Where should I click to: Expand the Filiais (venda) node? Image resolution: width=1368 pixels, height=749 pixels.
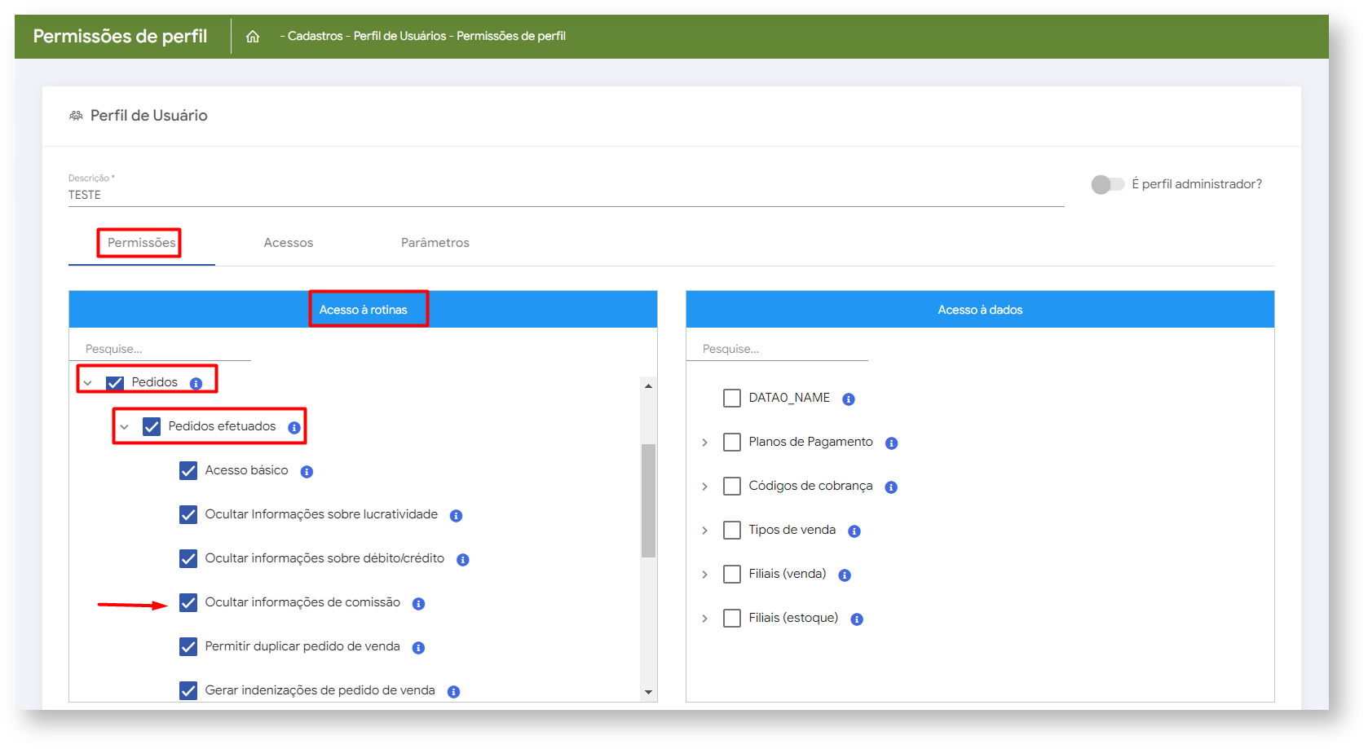click(x=705, y=575)
